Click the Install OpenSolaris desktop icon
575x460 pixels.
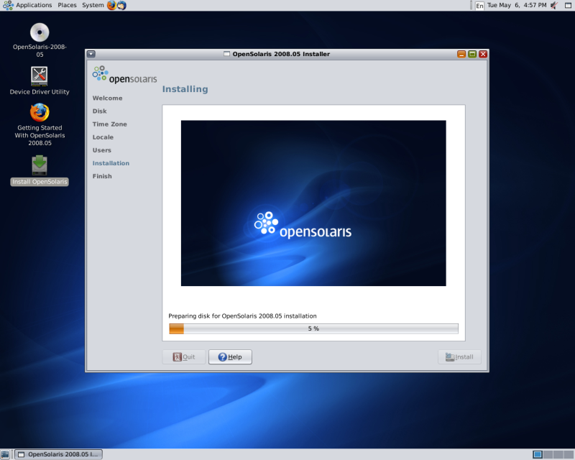(x=40, y=165)
